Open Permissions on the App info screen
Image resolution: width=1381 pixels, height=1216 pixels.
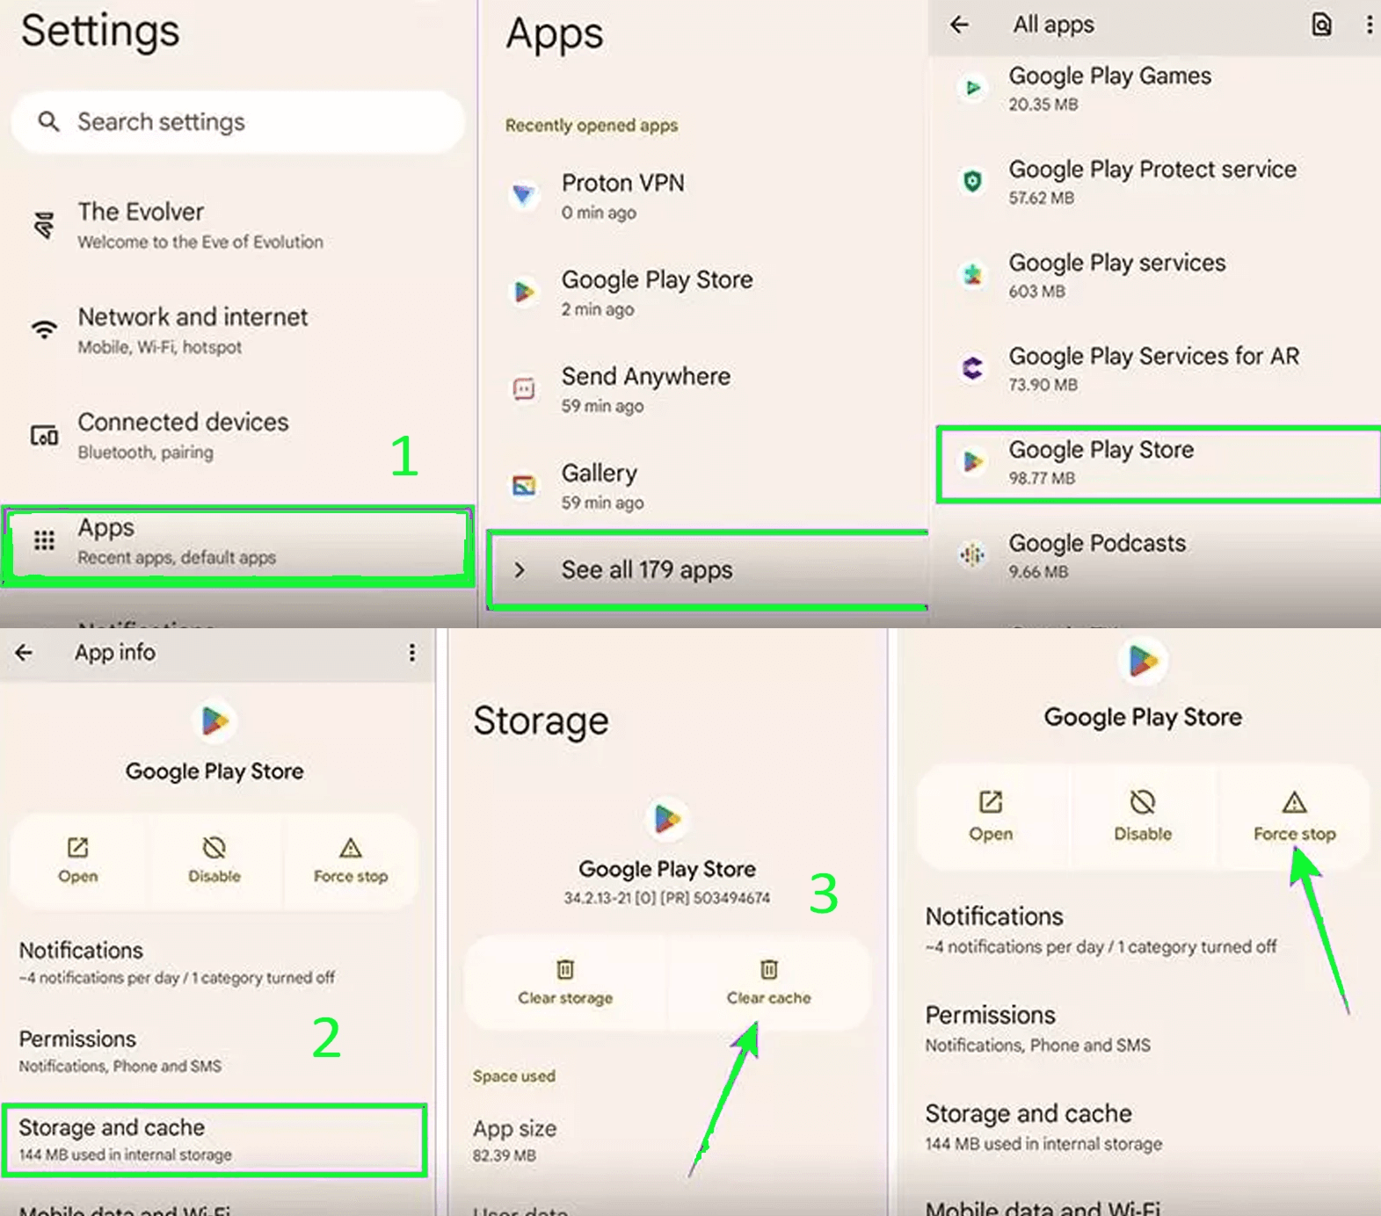(215, 1052)
